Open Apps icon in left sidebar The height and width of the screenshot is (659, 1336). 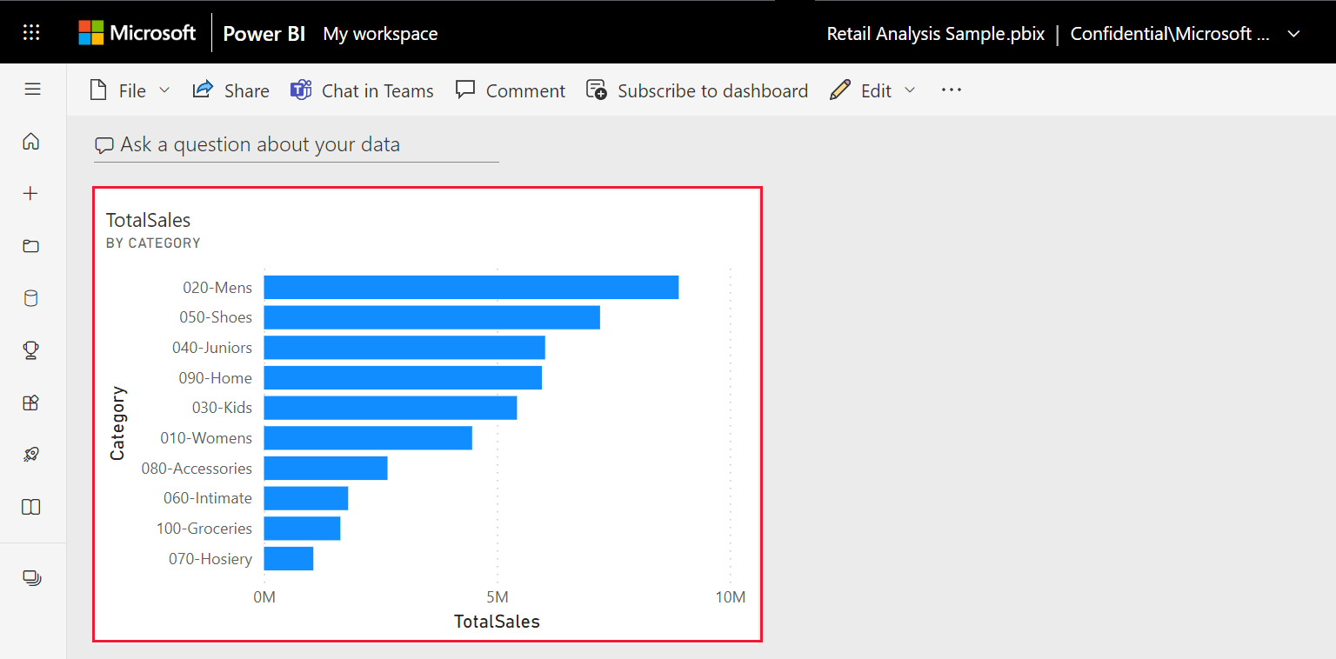(31, 403)
